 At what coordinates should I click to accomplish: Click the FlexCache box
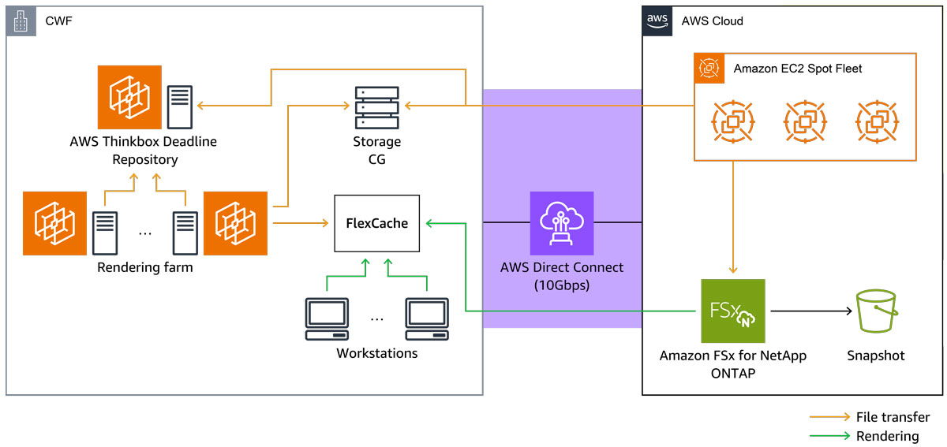pos(376,223)
